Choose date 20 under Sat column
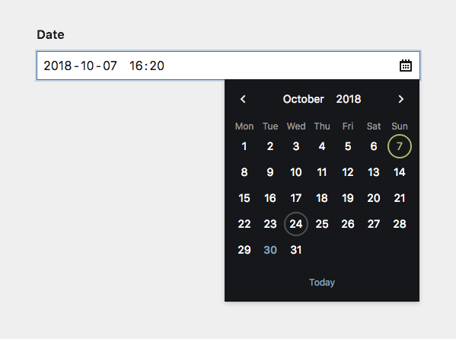This screenshot has height=339, width=456. coord(374,198)
